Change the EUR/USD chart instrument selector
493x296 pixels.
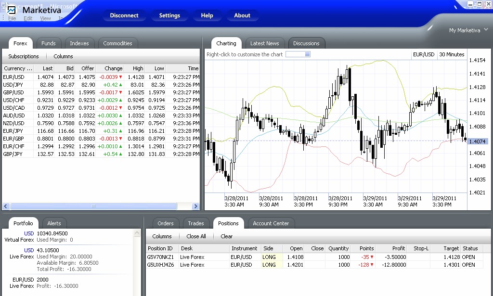point(424,54)
